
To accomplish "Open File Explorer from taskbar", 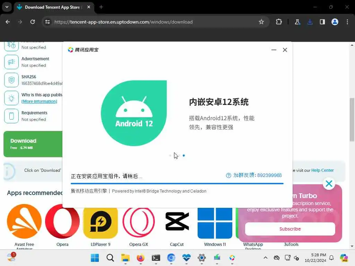I will coord(125,258).
